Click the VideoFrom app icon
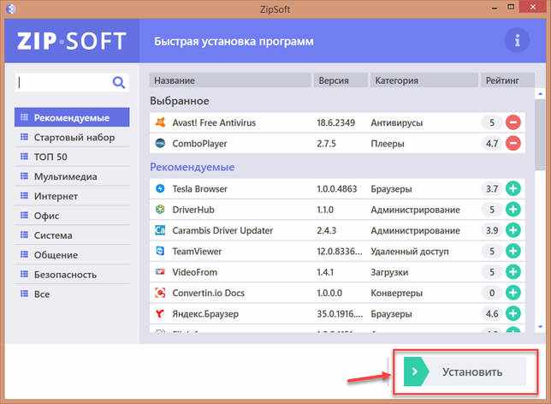 click(x=160, y=272)
